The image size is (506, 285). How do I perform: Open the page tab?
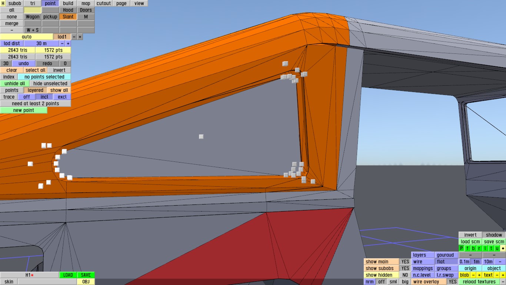pos(121,3)
